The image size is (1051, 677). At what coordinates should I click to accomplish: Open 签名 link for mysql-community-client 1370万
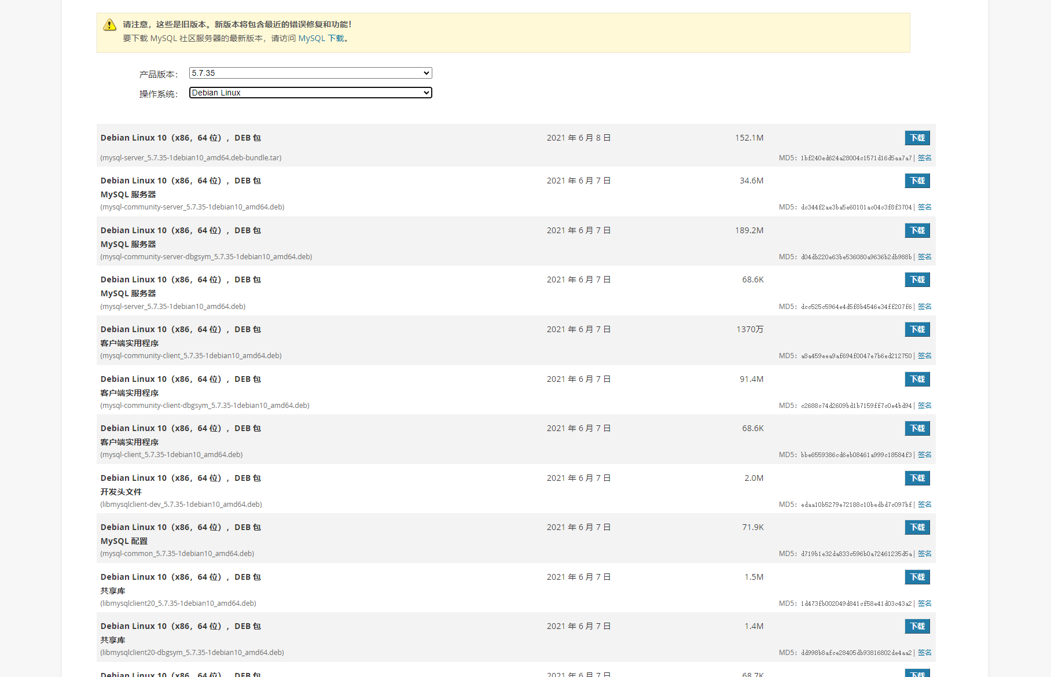click(925, 356)
